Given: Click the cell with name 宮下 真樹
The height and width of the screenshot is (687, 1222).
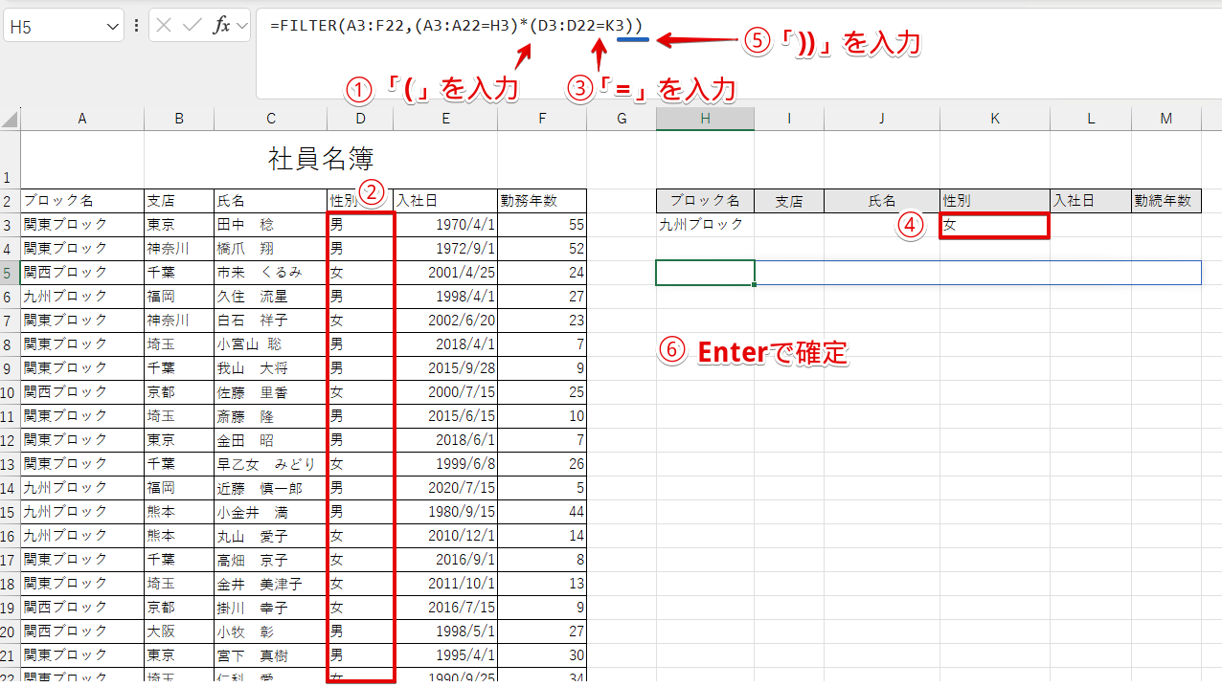Looking at the screenshot, I should tap(271, 655).
